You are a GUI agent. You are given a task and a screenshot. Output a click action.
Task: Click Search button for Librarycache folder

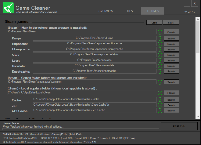click(x=171, y=49)
